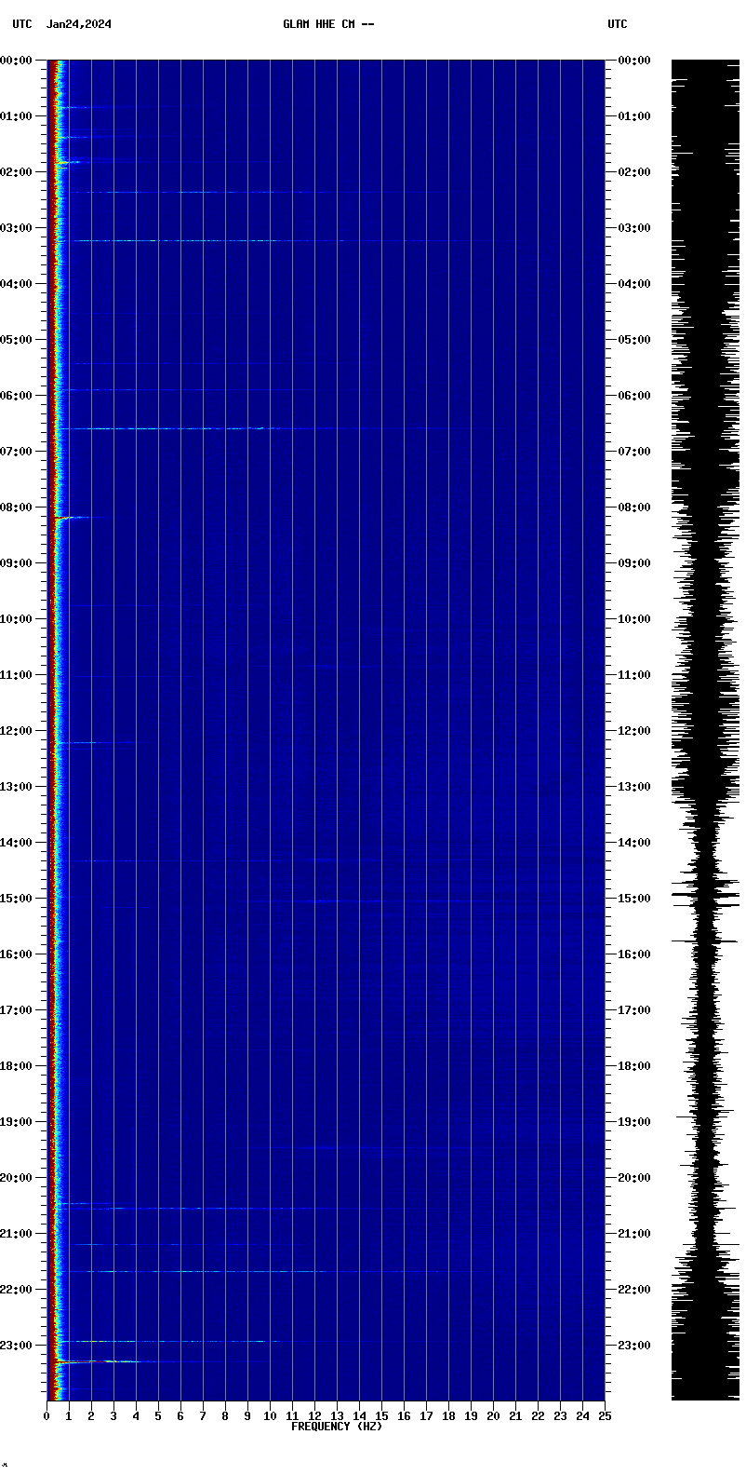The image size is (746, 1475).
Task: Select the 04:00 marker on left time axis
Action: (x=18, y=284)
